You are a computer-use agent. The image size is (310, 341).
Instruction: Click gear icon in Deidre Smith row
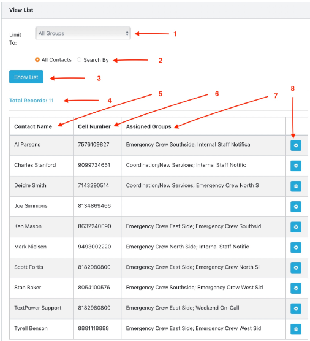(x=296, y=186)
